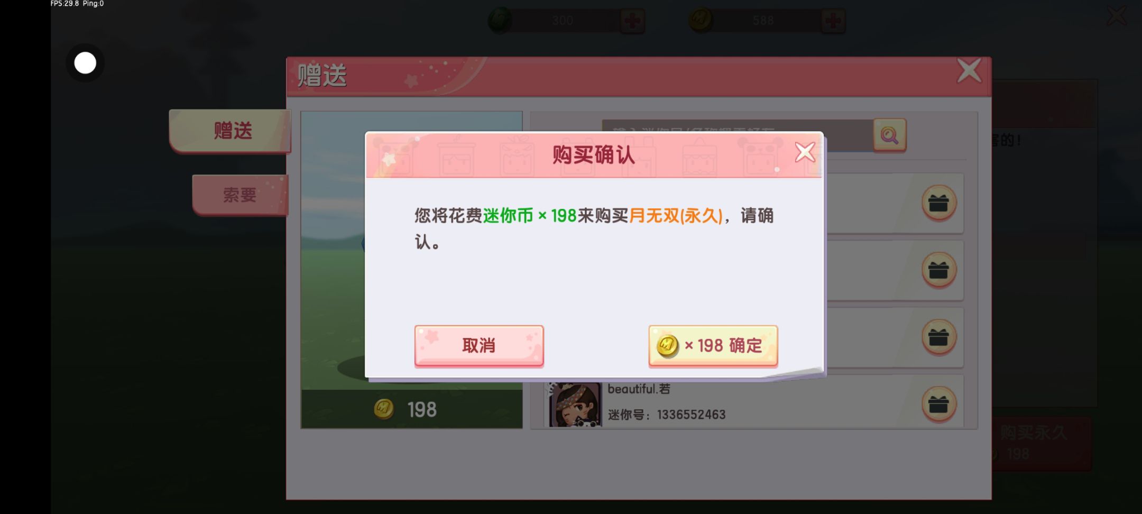The width and height of the screenshot is (1142, 514).
Task: Click gift icon for third friend
Action: pos(939,337)
